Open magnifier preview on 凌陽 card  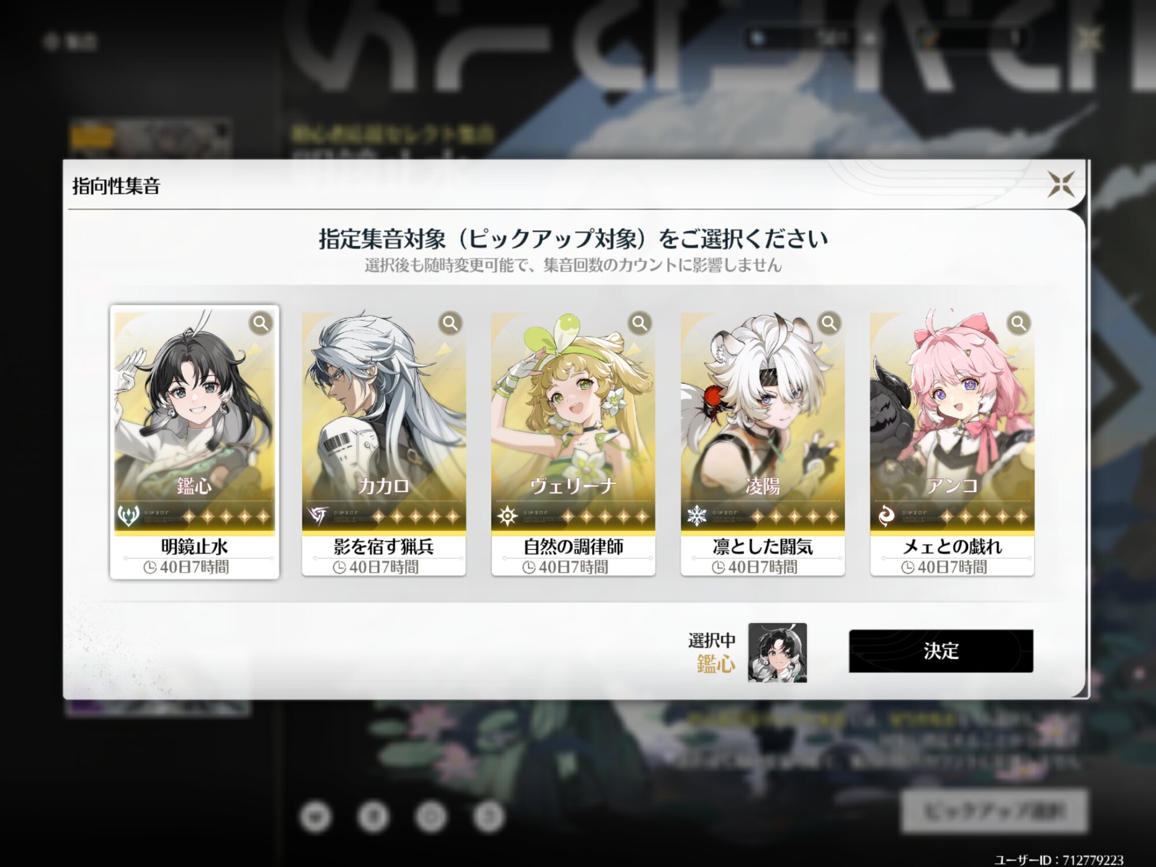click(829, 323)
